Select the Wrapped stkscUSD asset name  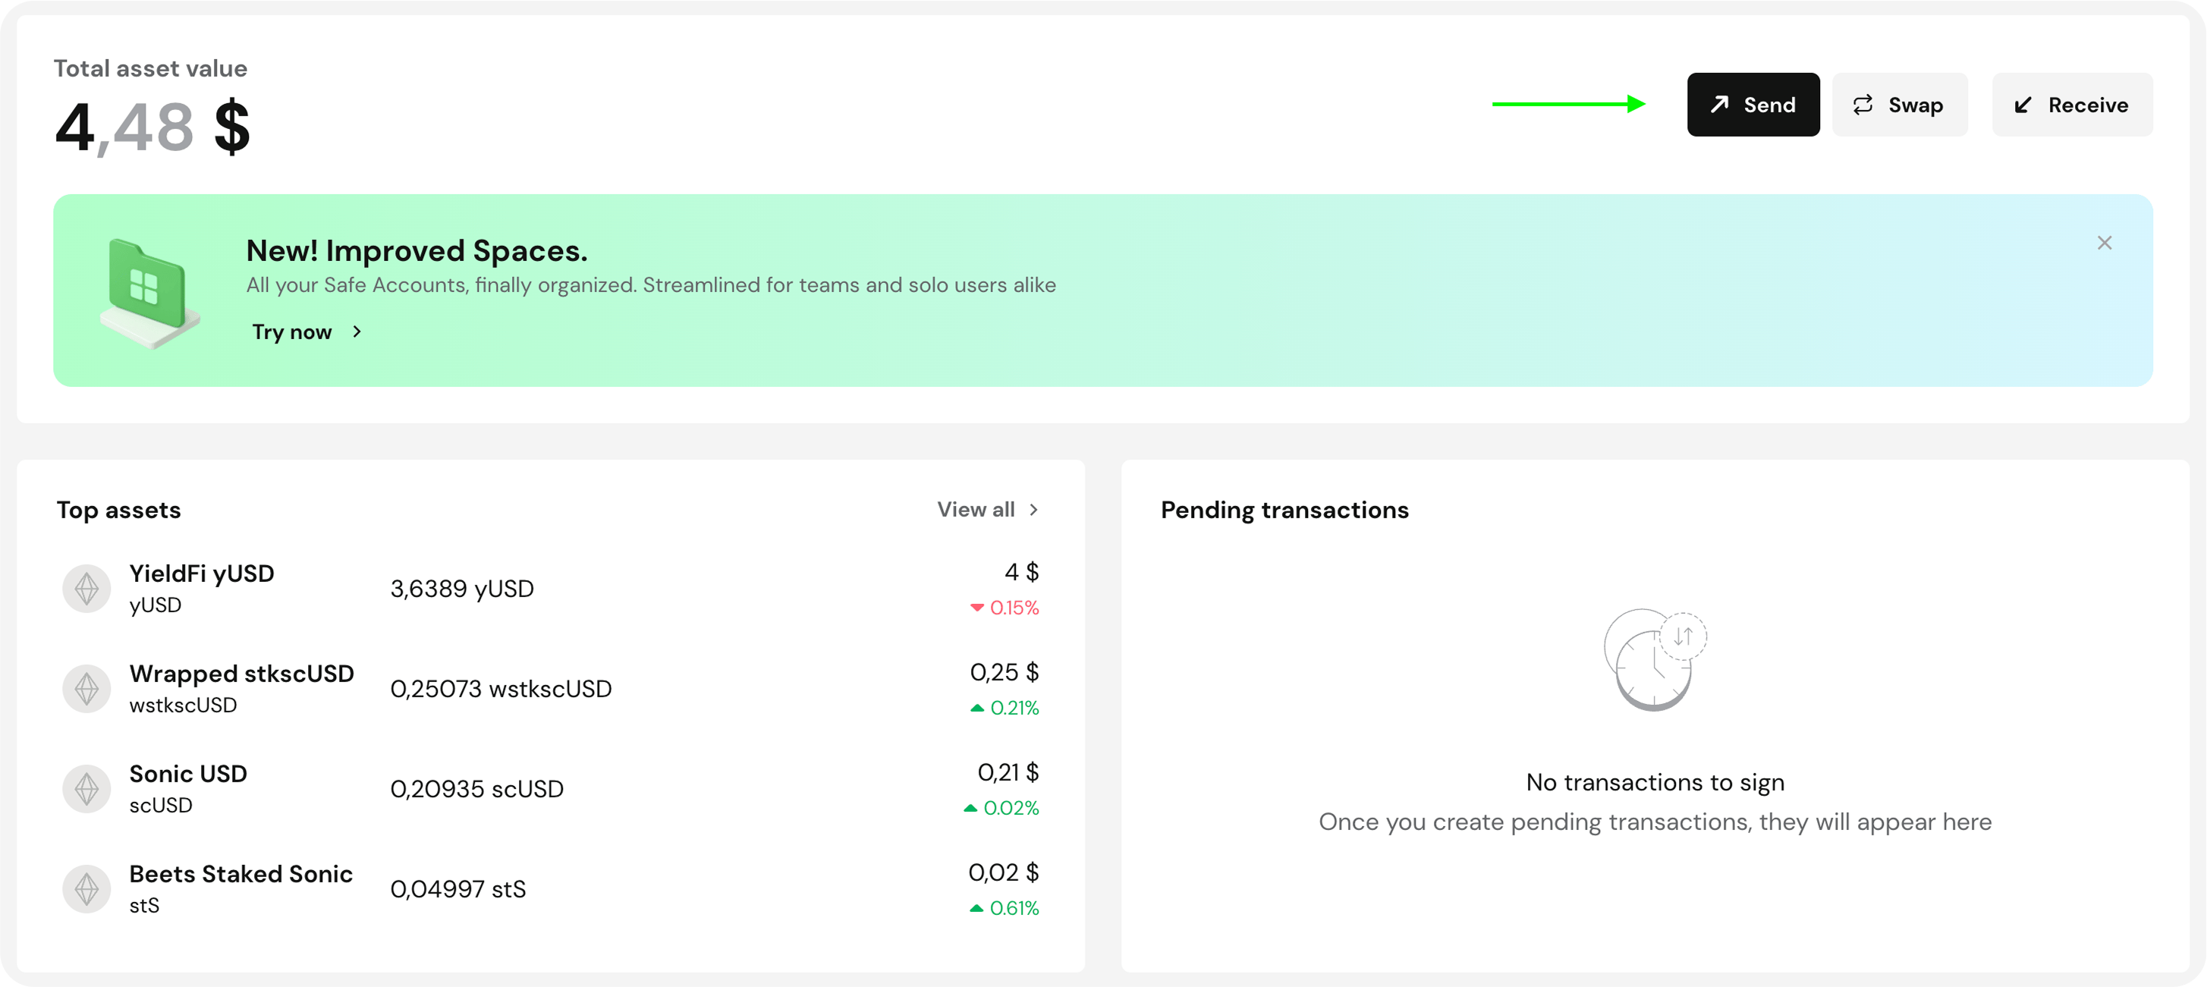pos(241,674)
